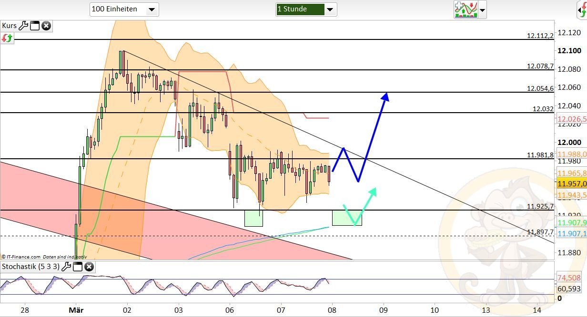Click the 06 date on the time axis
587x317 pixels.
click(x=229, y=310)
